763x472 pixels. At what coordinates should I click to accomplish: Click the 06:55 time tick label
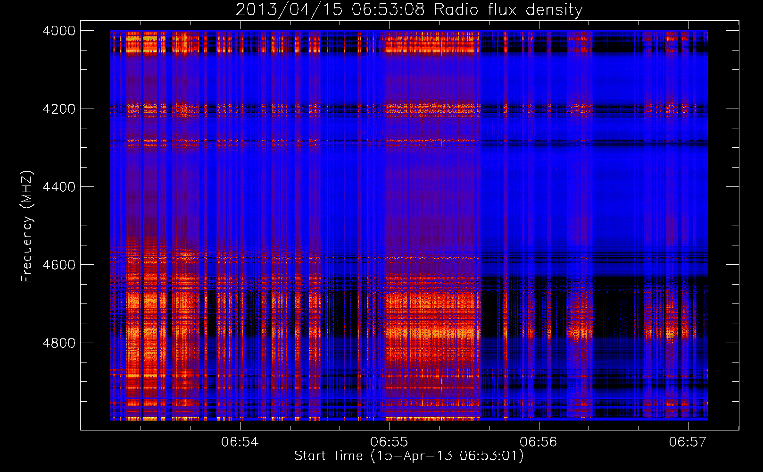pos(389,442)
